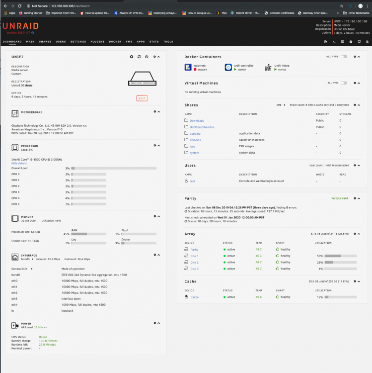Open the STATS menu tab
Screen dimensions: 372x373
tap(154, 42)
